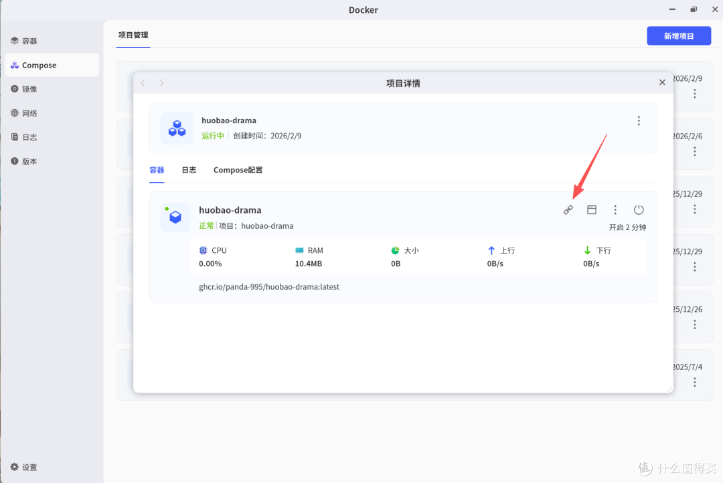Image resolution: width=723 pixels, height=483 pixels.
Task: Click the RAM value 10.4MB
Action: [x=309, y=264]
